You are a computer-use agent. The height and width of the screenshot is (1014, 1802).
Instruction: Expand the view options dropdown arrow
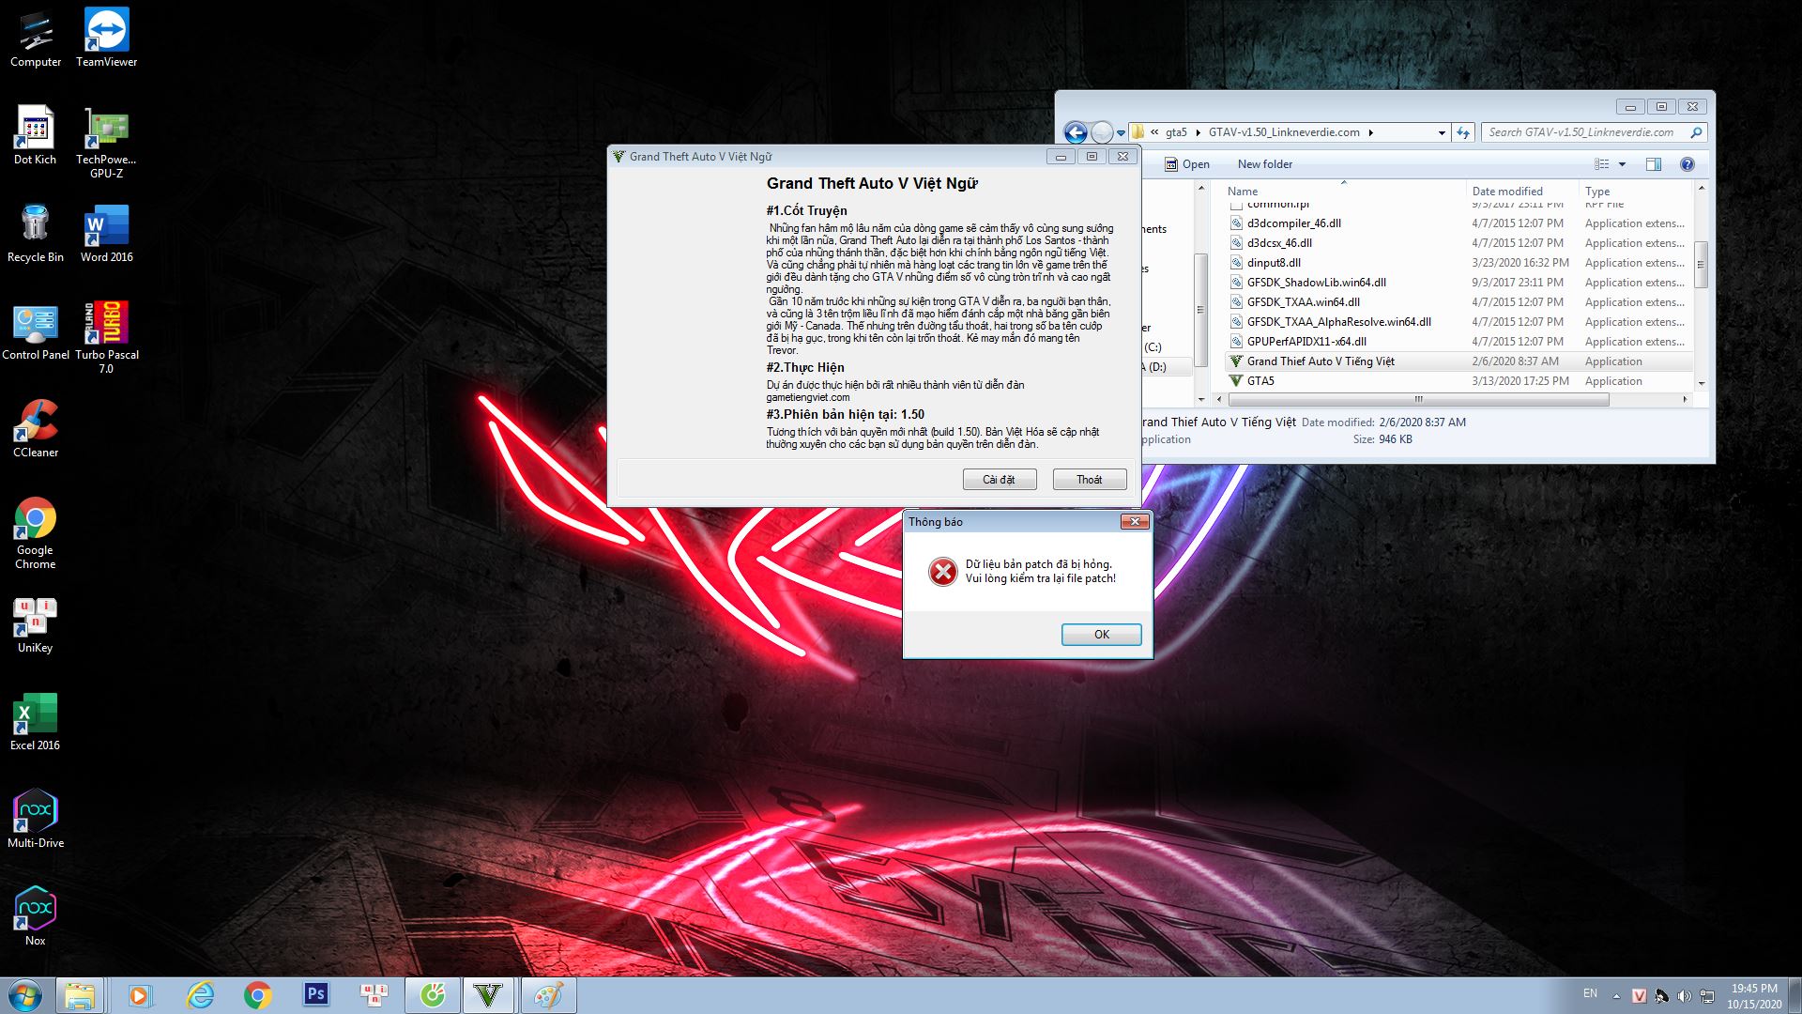coord(1622,164)
